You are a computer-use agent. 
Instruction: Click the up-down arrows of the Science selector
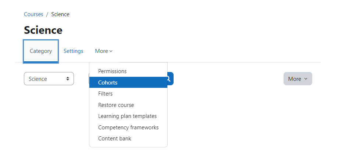68,79
